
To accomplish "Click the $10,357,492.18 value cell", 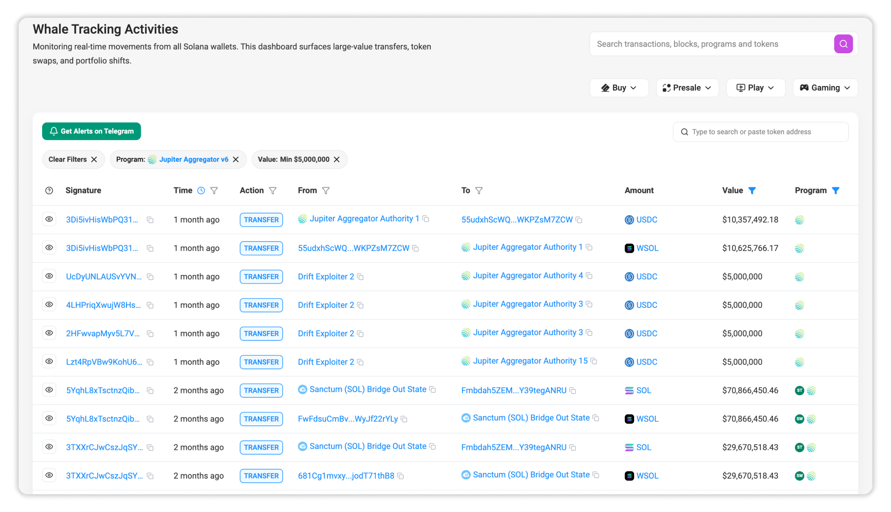I will [x=750, y=220].
